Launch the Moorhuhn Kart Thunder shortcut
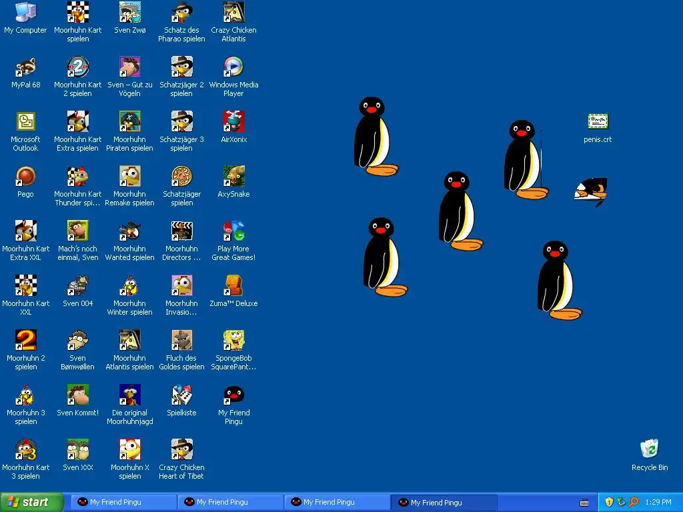The image size is (683, 512). [78, 176]
